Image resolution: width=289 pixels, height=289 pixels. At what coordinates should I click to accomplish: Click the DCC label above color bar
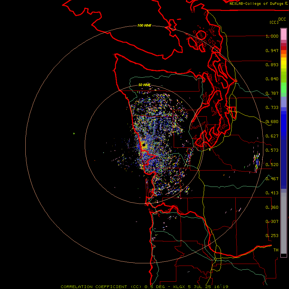pos(282,19)
